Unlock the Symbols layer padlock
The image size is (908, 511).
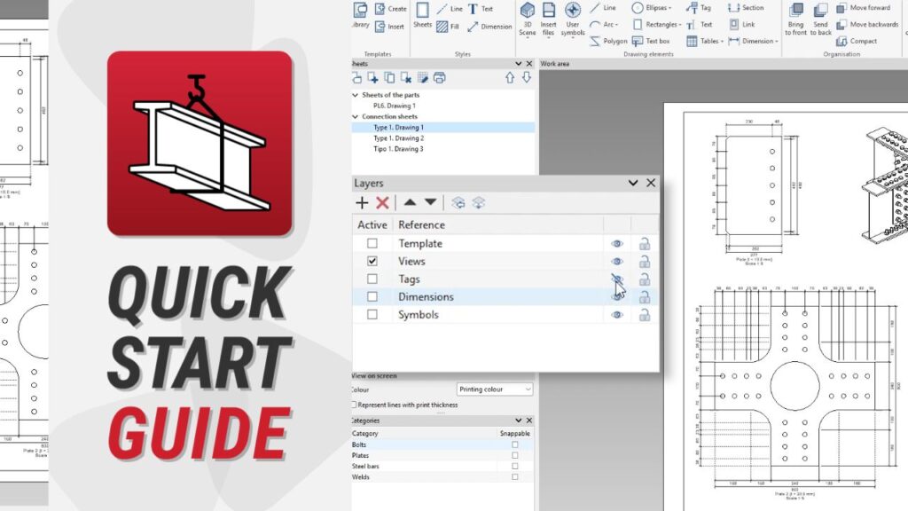pyautogui.click(x=645, y=315)
